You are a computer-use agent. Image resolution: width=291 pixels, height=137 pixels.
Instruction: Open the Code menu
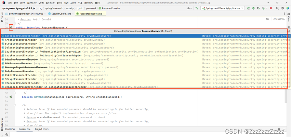pos(41,3)
